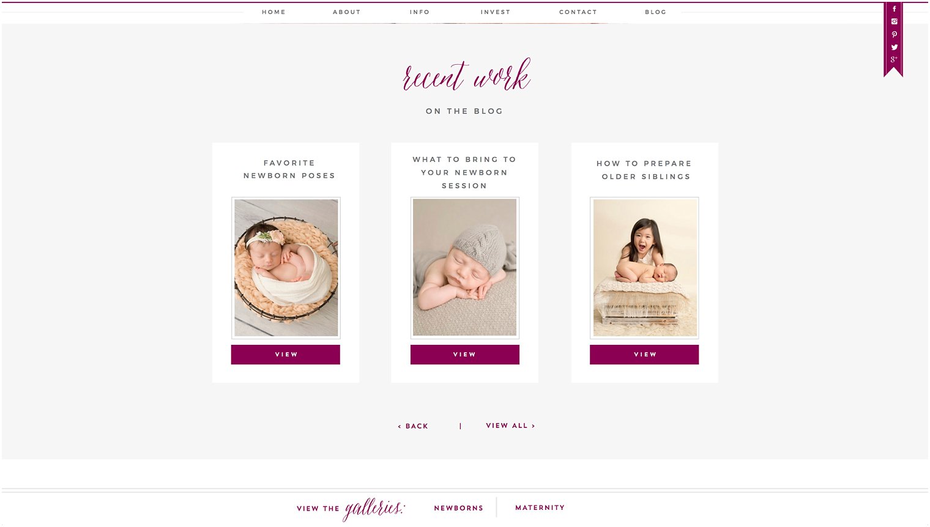Click View under How to Prepare Older Siblings
The image size is (930, 527).
644,355
